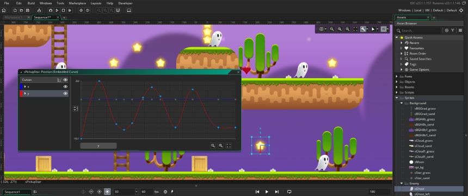Screen dimensions: 468x196
Task: Expand the Recent group
Action: click(x=402, y=43)
